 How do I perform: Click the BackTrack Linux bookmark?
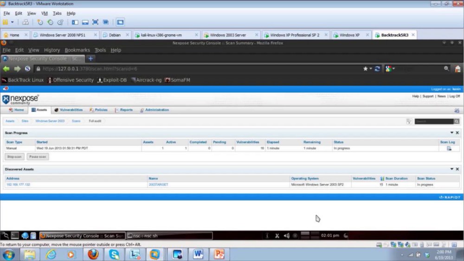pos(23,80)
